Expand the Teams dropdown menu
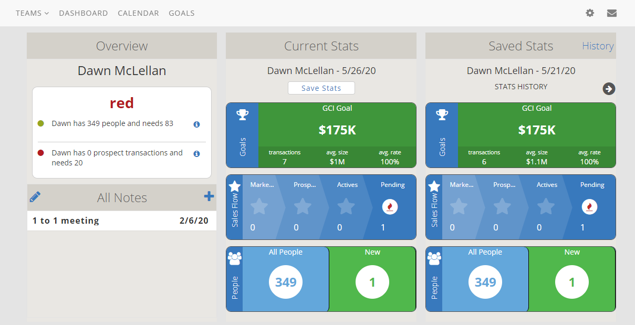This screenshot has width=635, height=325. coord(32,13)
